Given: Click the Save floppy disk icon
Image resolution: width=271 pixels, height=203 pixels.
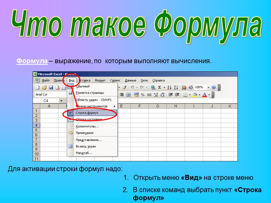Looking at the screenshot, I should (x=51, y=87).
